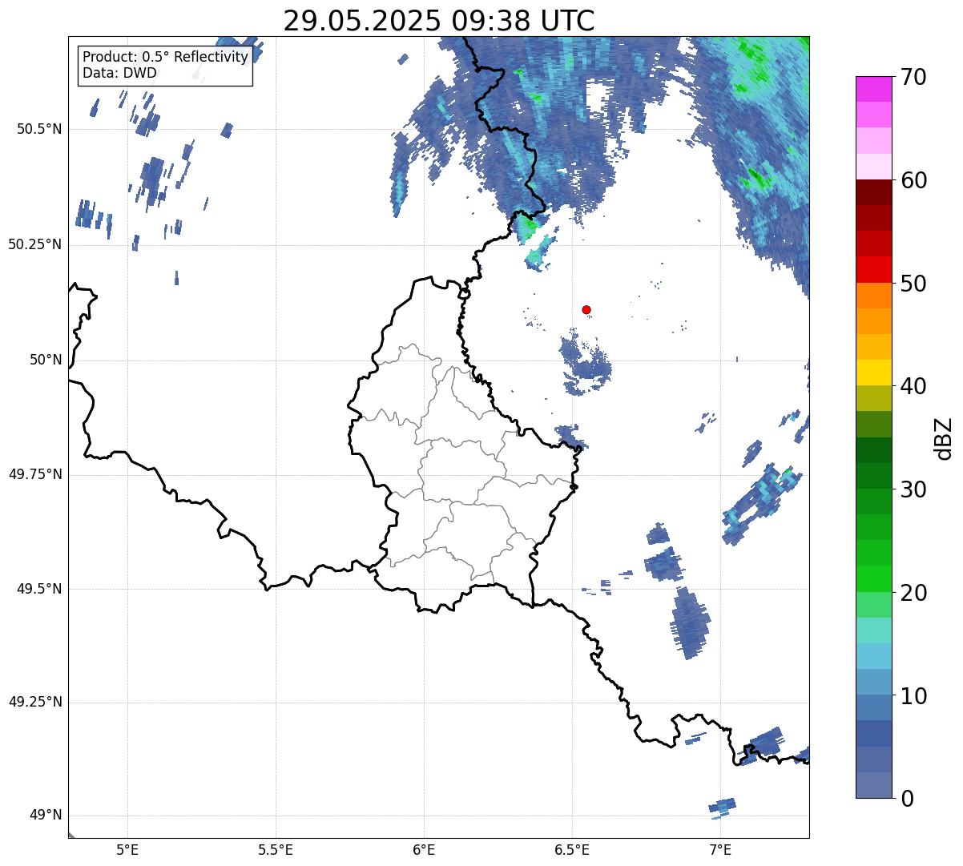Click the latitude label 50.5°N
This screenshot has height=866, width=963.
point(39,130)
